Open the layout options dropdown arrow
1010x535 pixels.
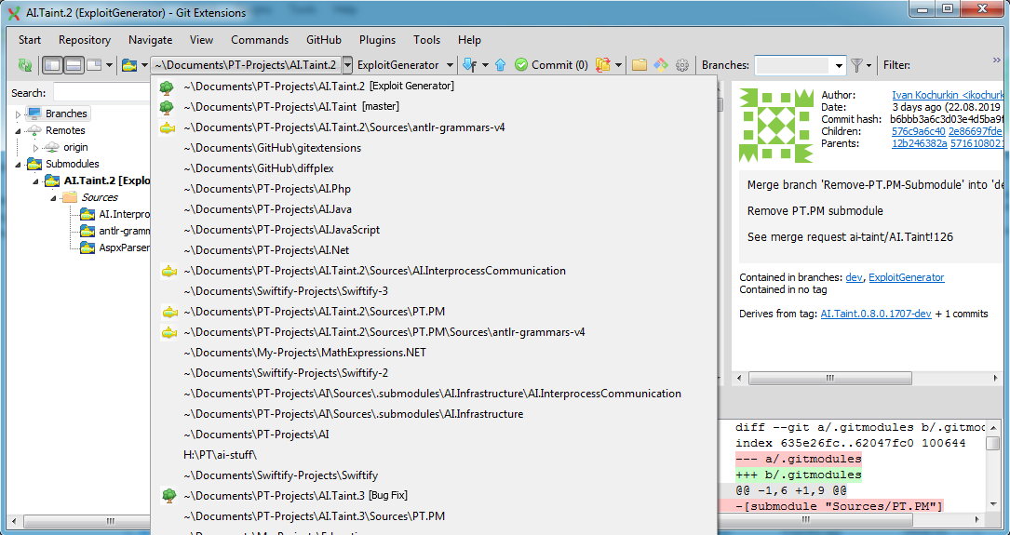coord(109,65)
